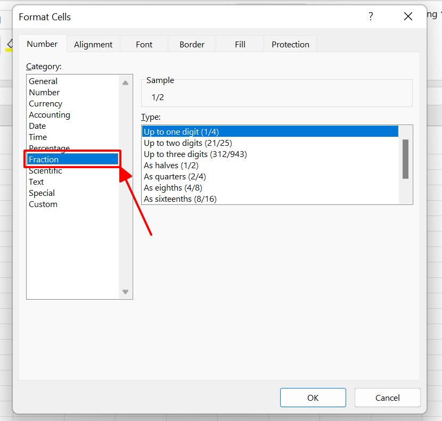Pick Up to two digits (21/25)
Viewport: 442px width, 421px height.
click(188, 143)
